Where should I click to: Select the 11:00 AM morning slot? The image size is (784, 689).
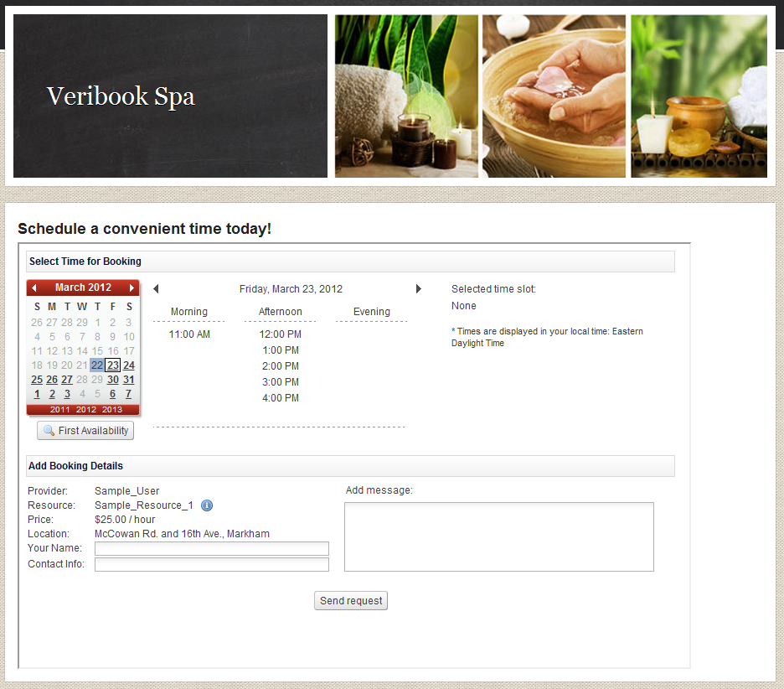pos(189,334)
